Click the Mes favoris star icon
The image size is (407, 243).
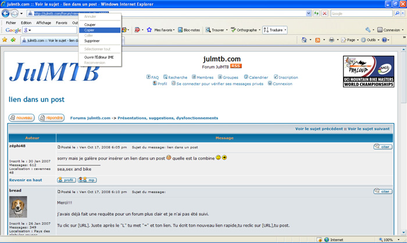tap(149, 30)
